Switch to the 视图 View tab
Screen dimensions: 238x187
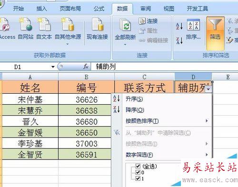169,9
